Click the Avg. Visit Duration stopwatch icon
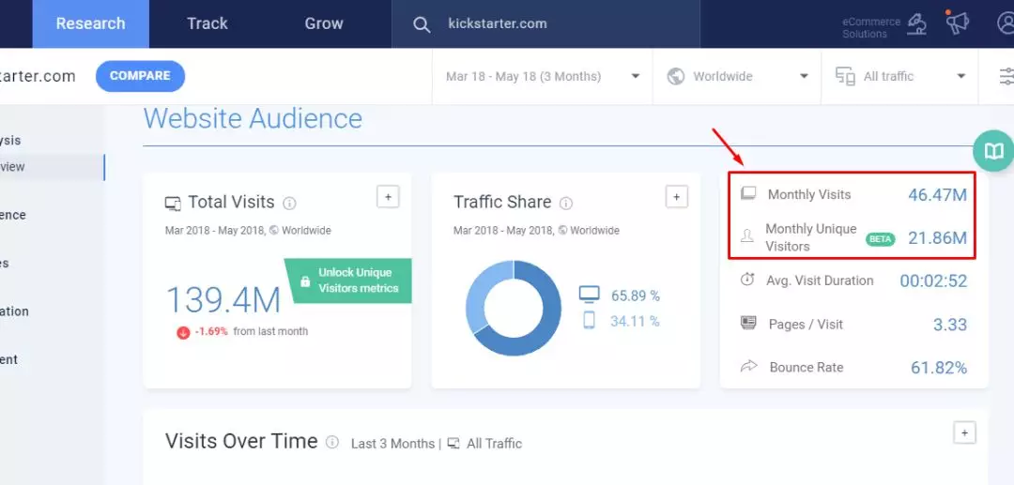This screenshot has width=1014, height=485. (x=747, y=280)
